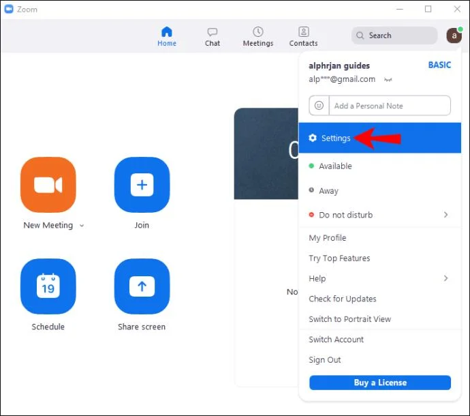470x416 pixels.
Task: Select Try Top Features
Action: [380, 258]
